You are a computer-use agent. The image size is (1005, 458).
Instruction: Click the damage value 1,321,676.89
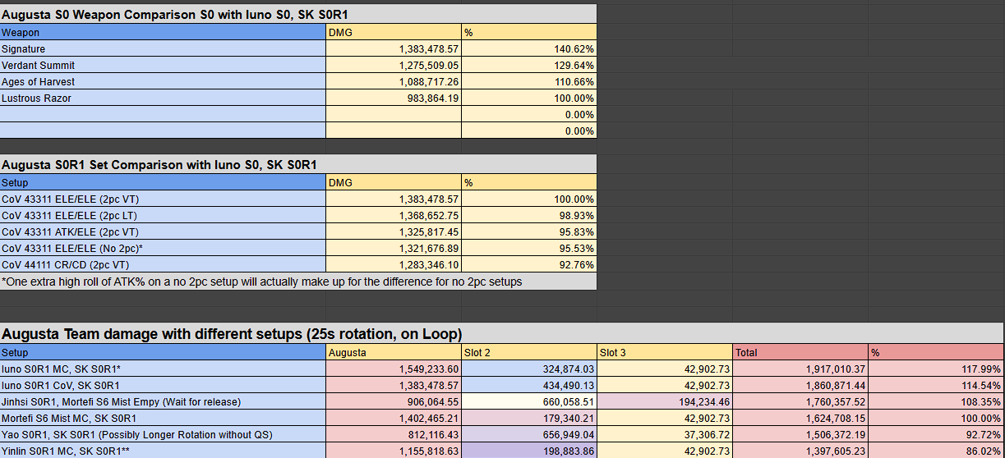(394, 249)
